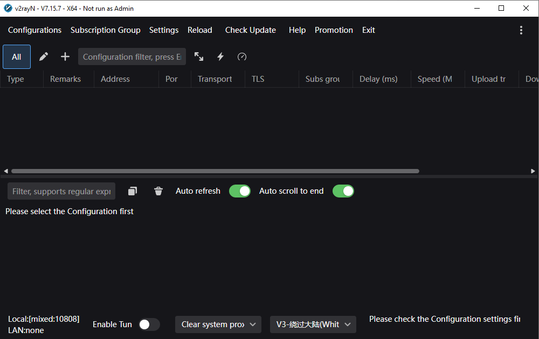This screenshot has height=339, width=539.
Task: Disable the Auto scroll to end switch
Action: tap(343, 191)
